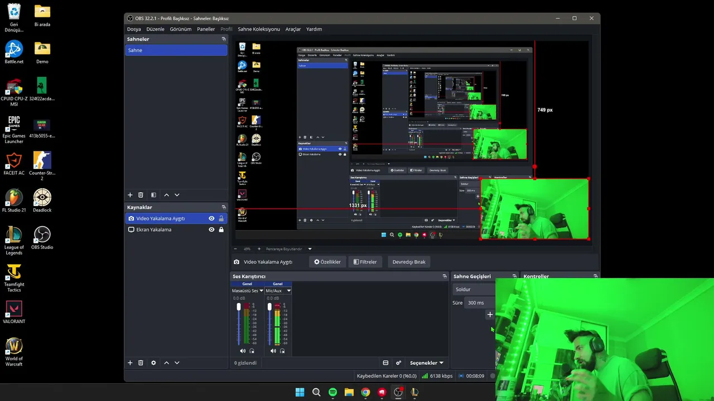The height and width of the screenshot is (401, 714).
Task: Open Battle.net desktop shortcut
Action: 14,52
